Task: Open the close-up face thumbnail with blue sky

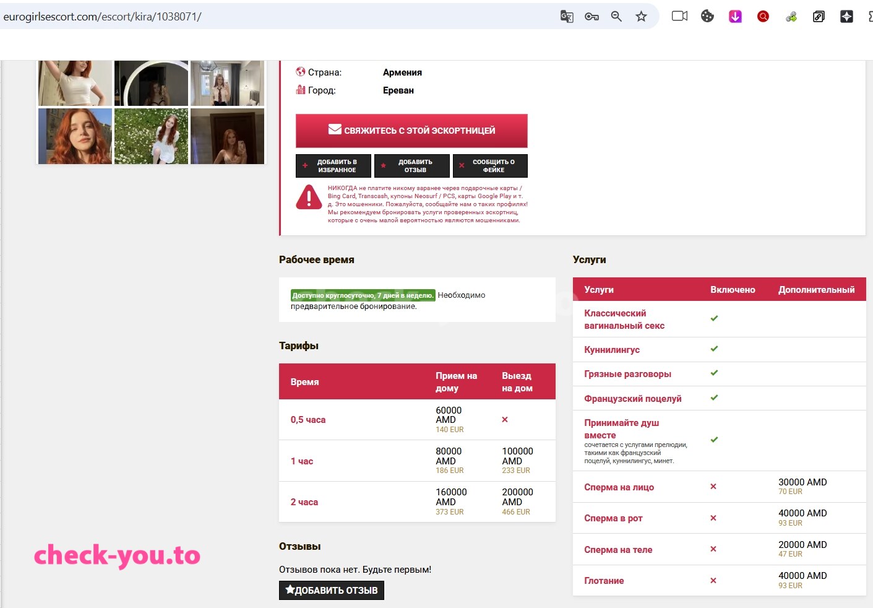Action: point(75,136)
